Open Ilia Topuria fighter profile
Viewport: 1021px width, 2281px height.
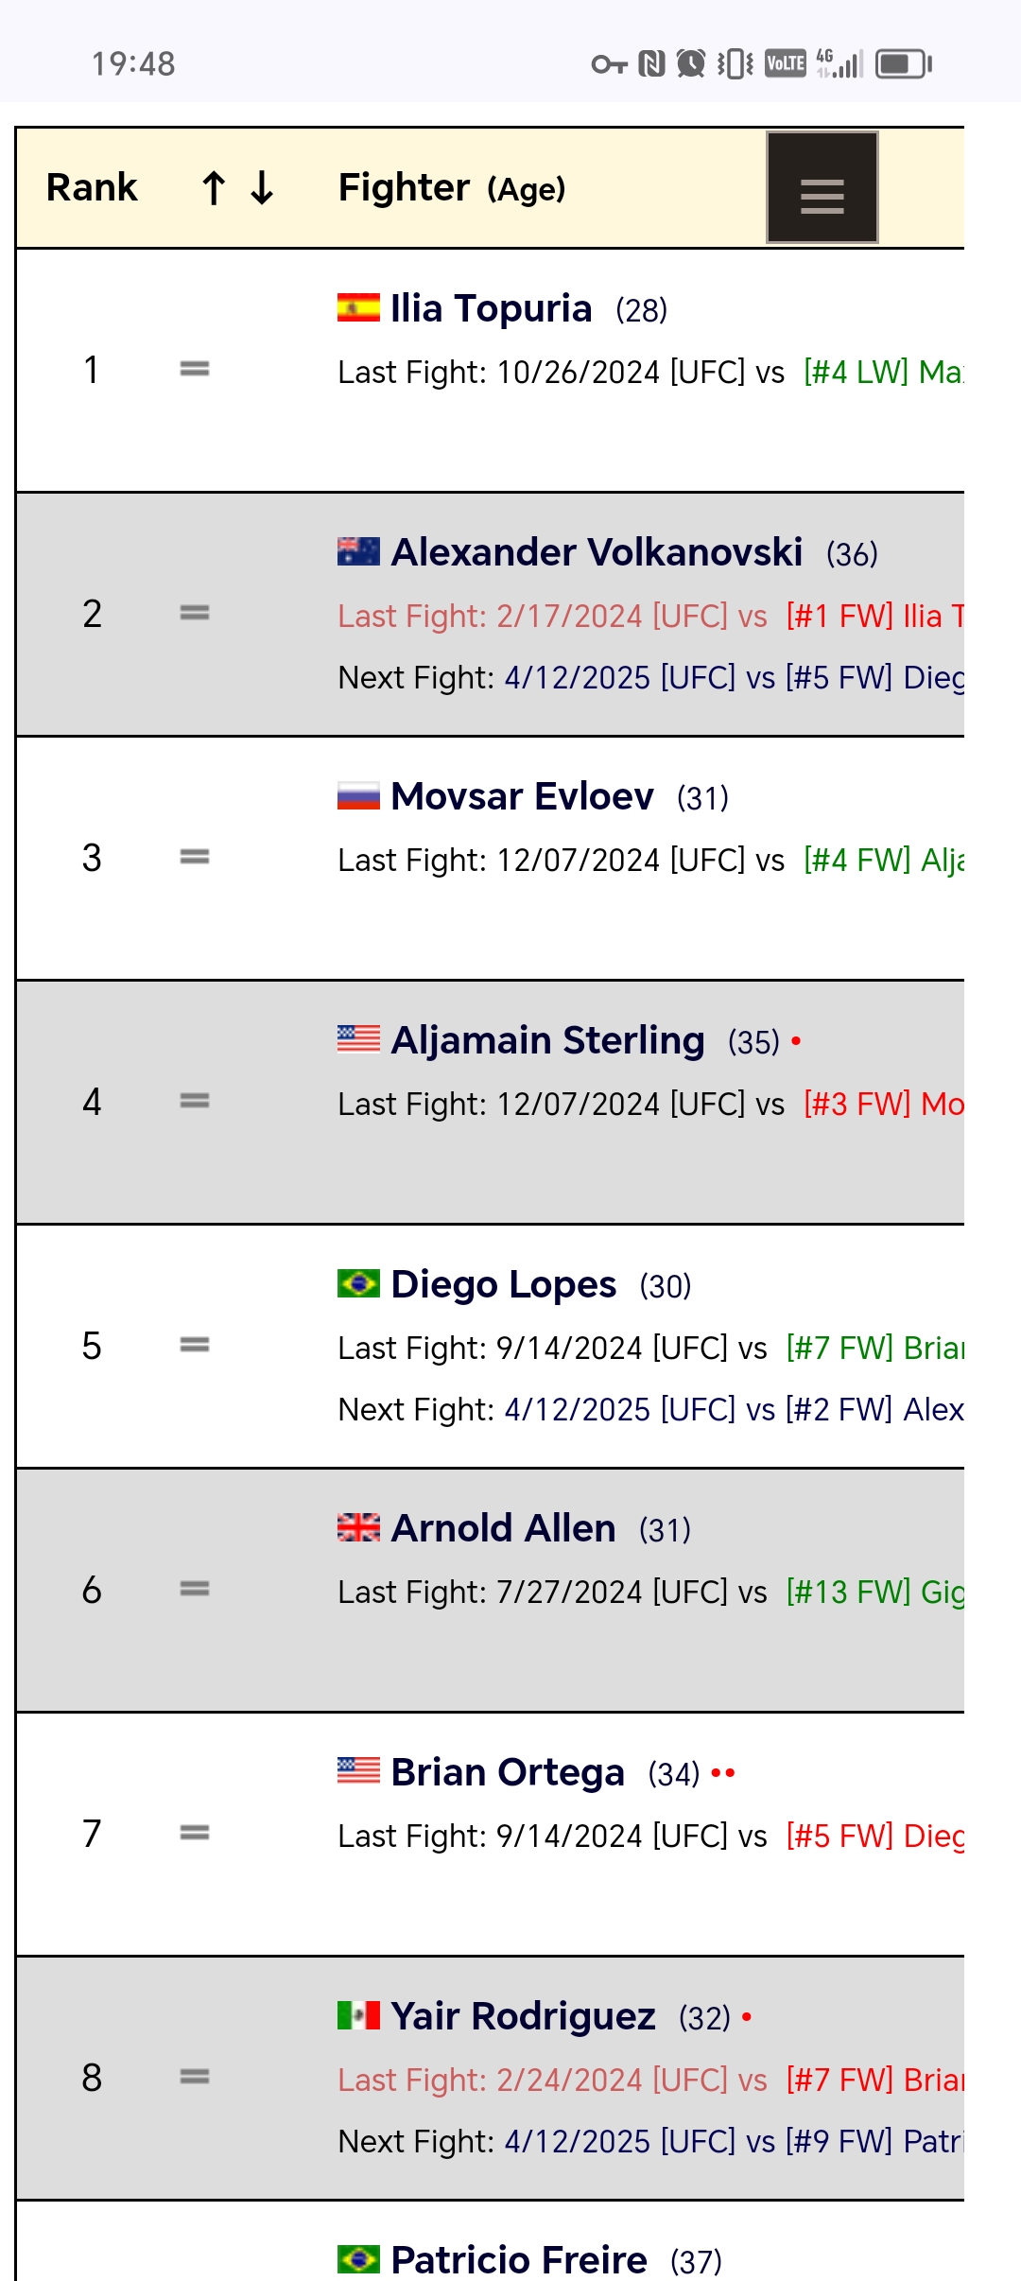tap(492, 308)
